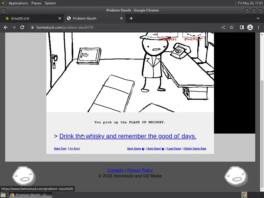Open the System menu
The image size is (264, 198).
[50, 3]
